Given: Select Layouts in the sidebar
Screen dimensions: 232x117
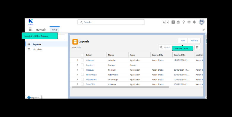Looking at the screenshot, I should (46, 44).
